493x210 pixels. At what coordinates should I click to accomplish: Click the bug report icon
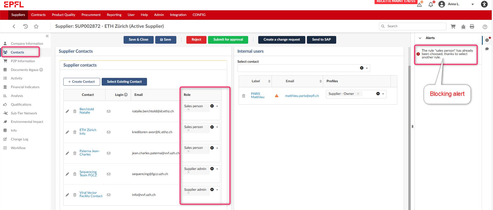coord(463,27)
